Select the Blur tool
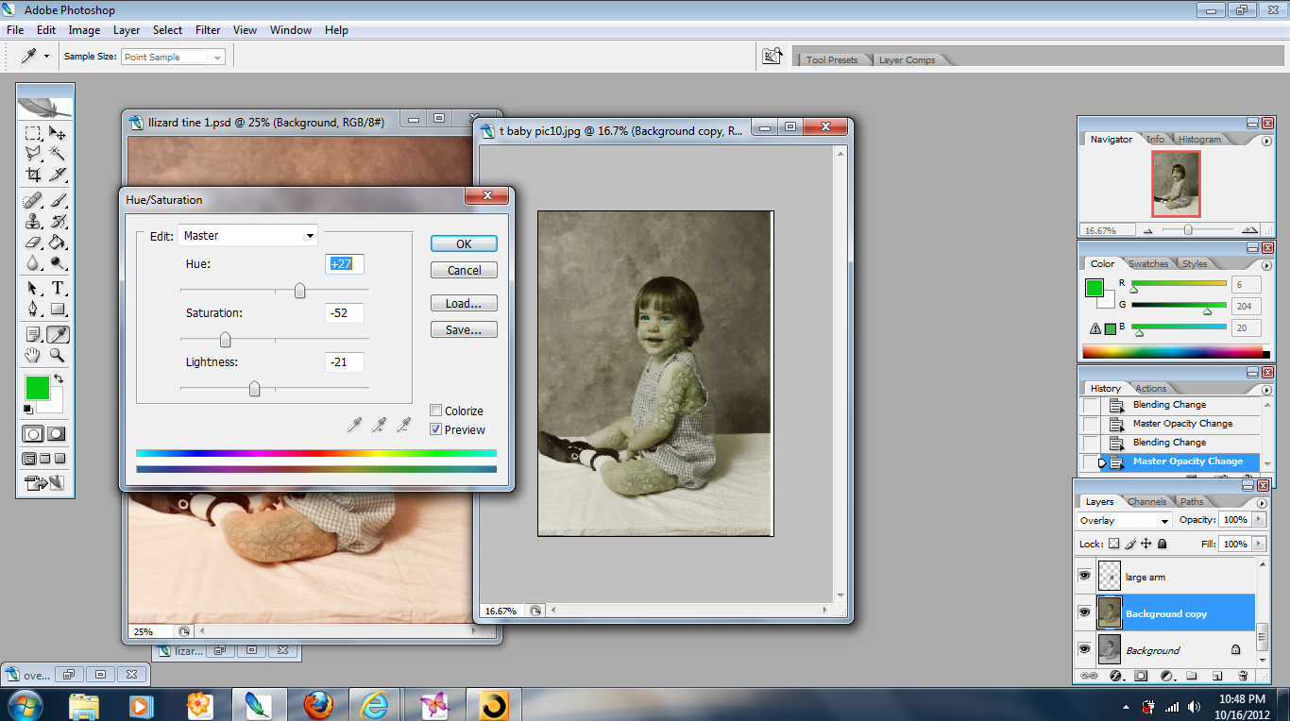The image size is (1290, 721). pyautogui.click(x=33, y=263)
